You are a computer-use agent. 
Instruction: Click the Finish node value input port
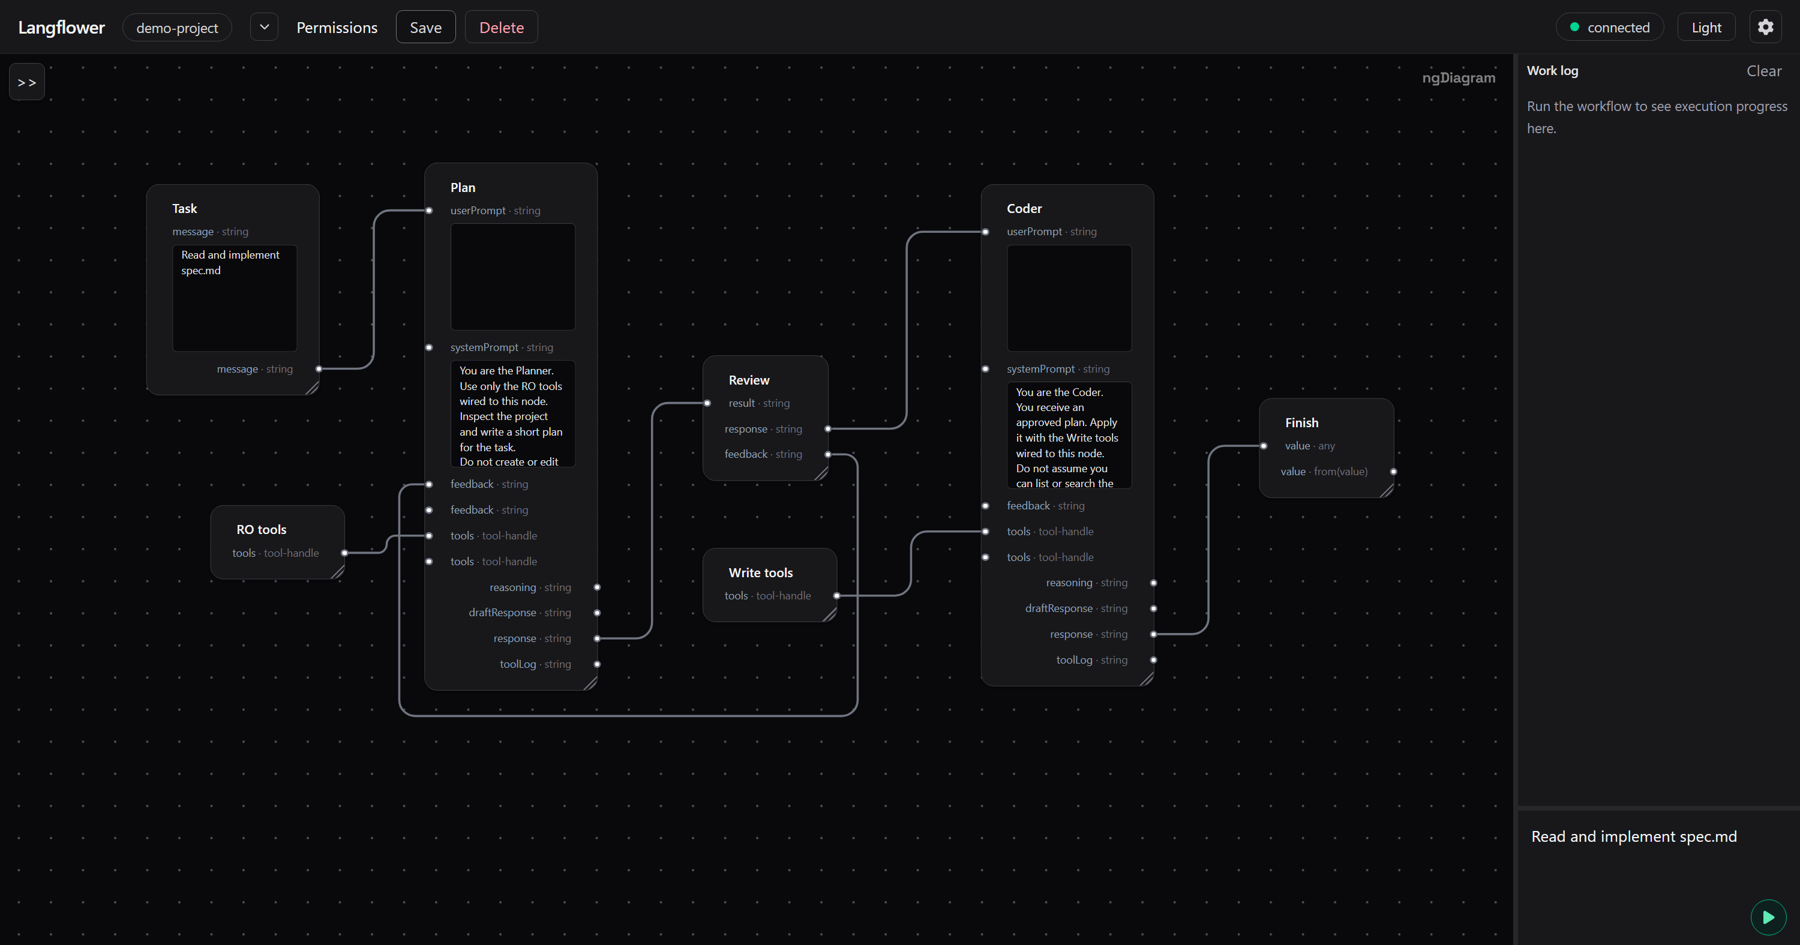click(x=1264, y=446)
